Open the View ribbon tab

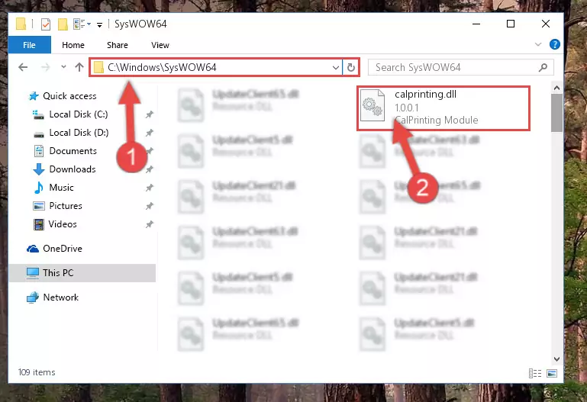[160, 45]
